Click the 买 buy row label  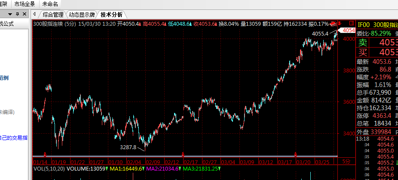[x=363, y=52]
